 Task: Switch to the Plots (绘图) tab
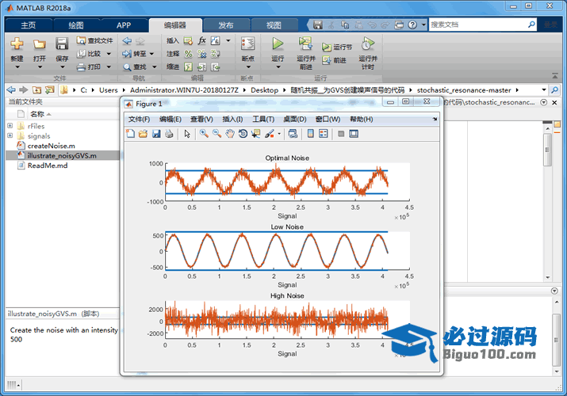(x=76, y=25)
